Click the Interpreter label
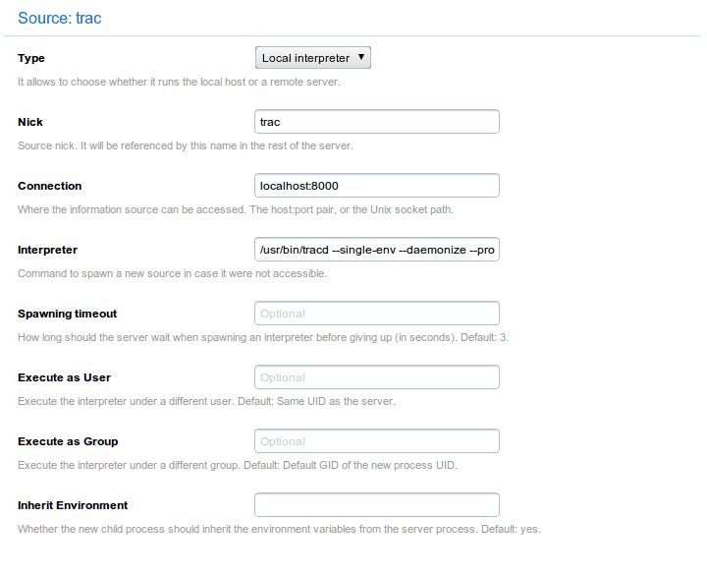 [47, 251]
